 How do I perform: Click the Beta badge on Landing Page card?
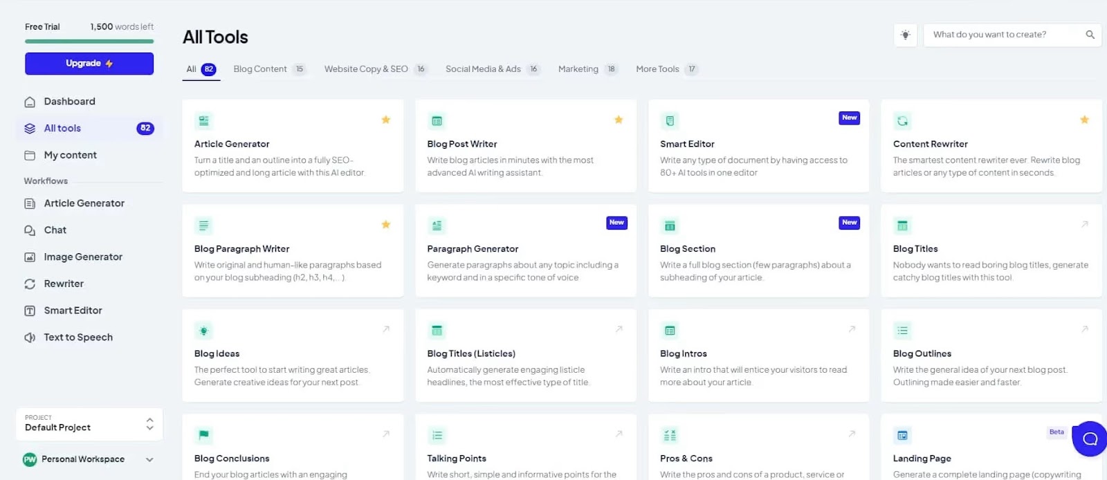pyautogui.click(x=1056, y=432)
